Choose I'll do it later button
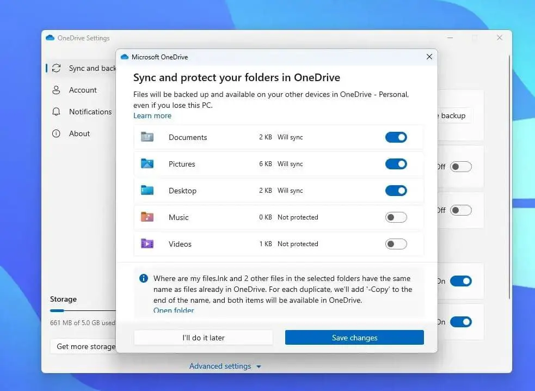Viewport: 535px width, 391px height. pyautogui.click(x=203, y=338)
